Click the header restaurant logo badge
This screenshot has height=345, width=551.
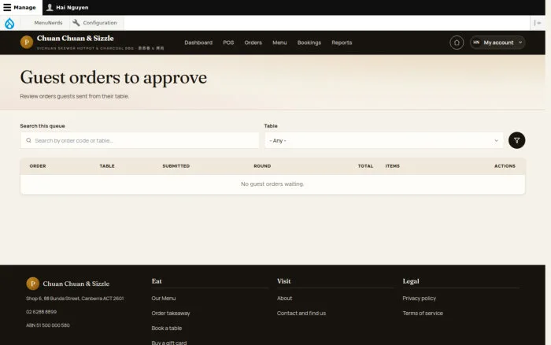point(27,43)
